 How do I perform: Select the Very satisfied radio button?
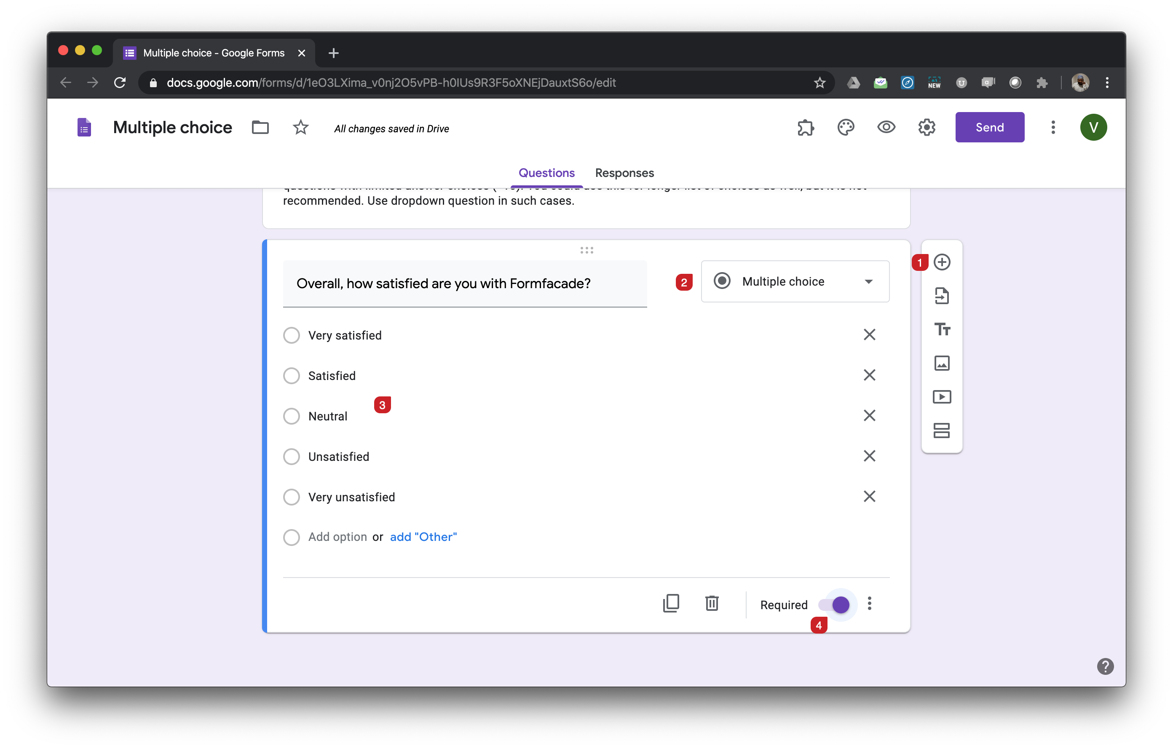point(292,334)
